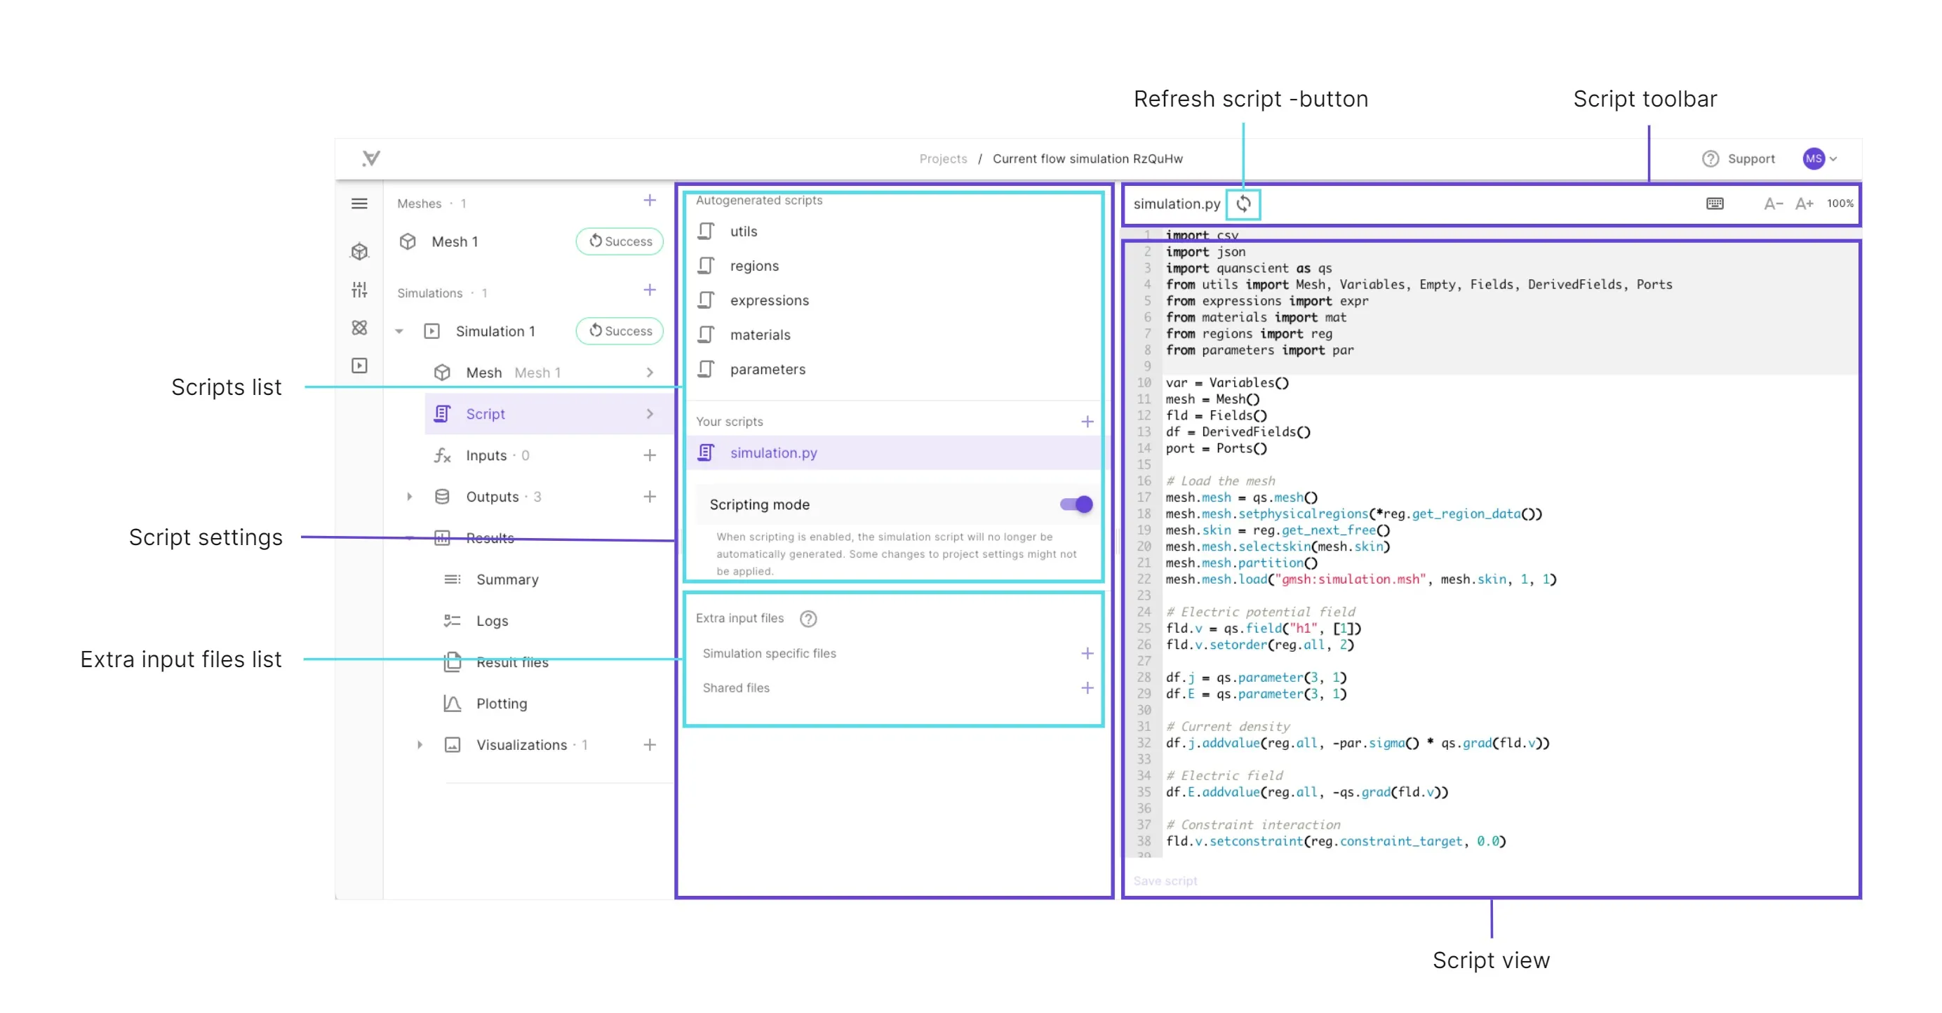
Task: Click the Support link
Action: point(1750,159)
